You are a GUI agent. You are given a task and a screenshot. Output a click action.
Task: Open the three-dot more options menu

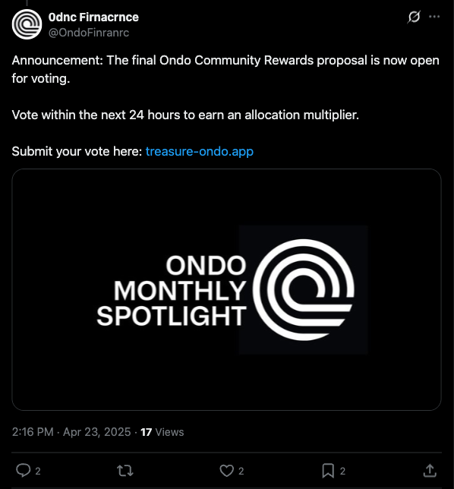[434, 17]
